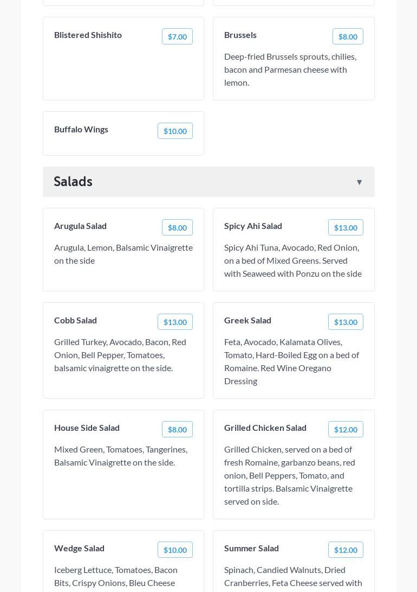Click the Grilled Chicken Salad description
The width and height of the screenshot is (417, 592).
[290, 475]
